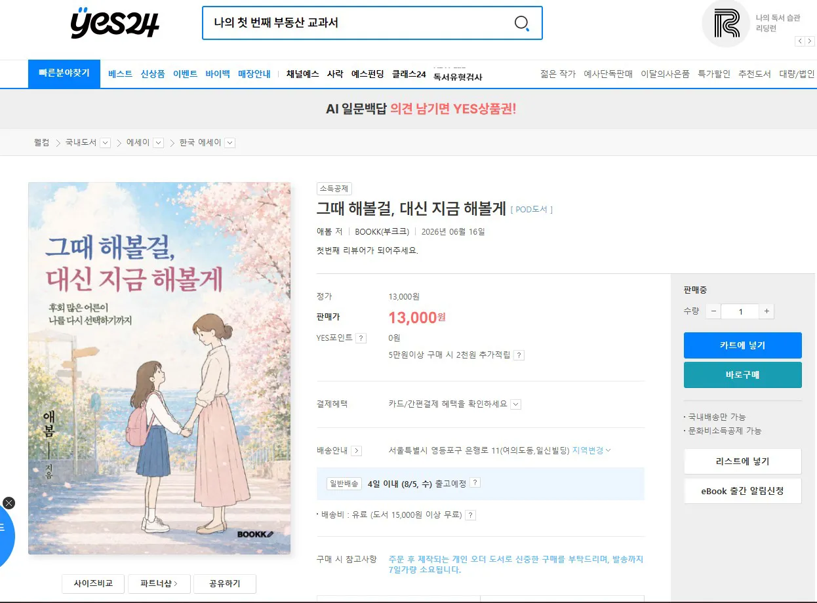Click publisher BOOKK(부크크) link
This screenshot has height=603, width=817.
pyautogui.click(x=382, y=231)
